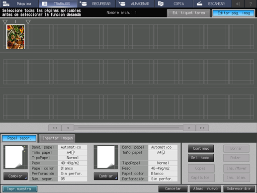The height and width of the screenshot is (193, 257).
Task: Select the page 1 image thumbnail
Action: [15, 37]
